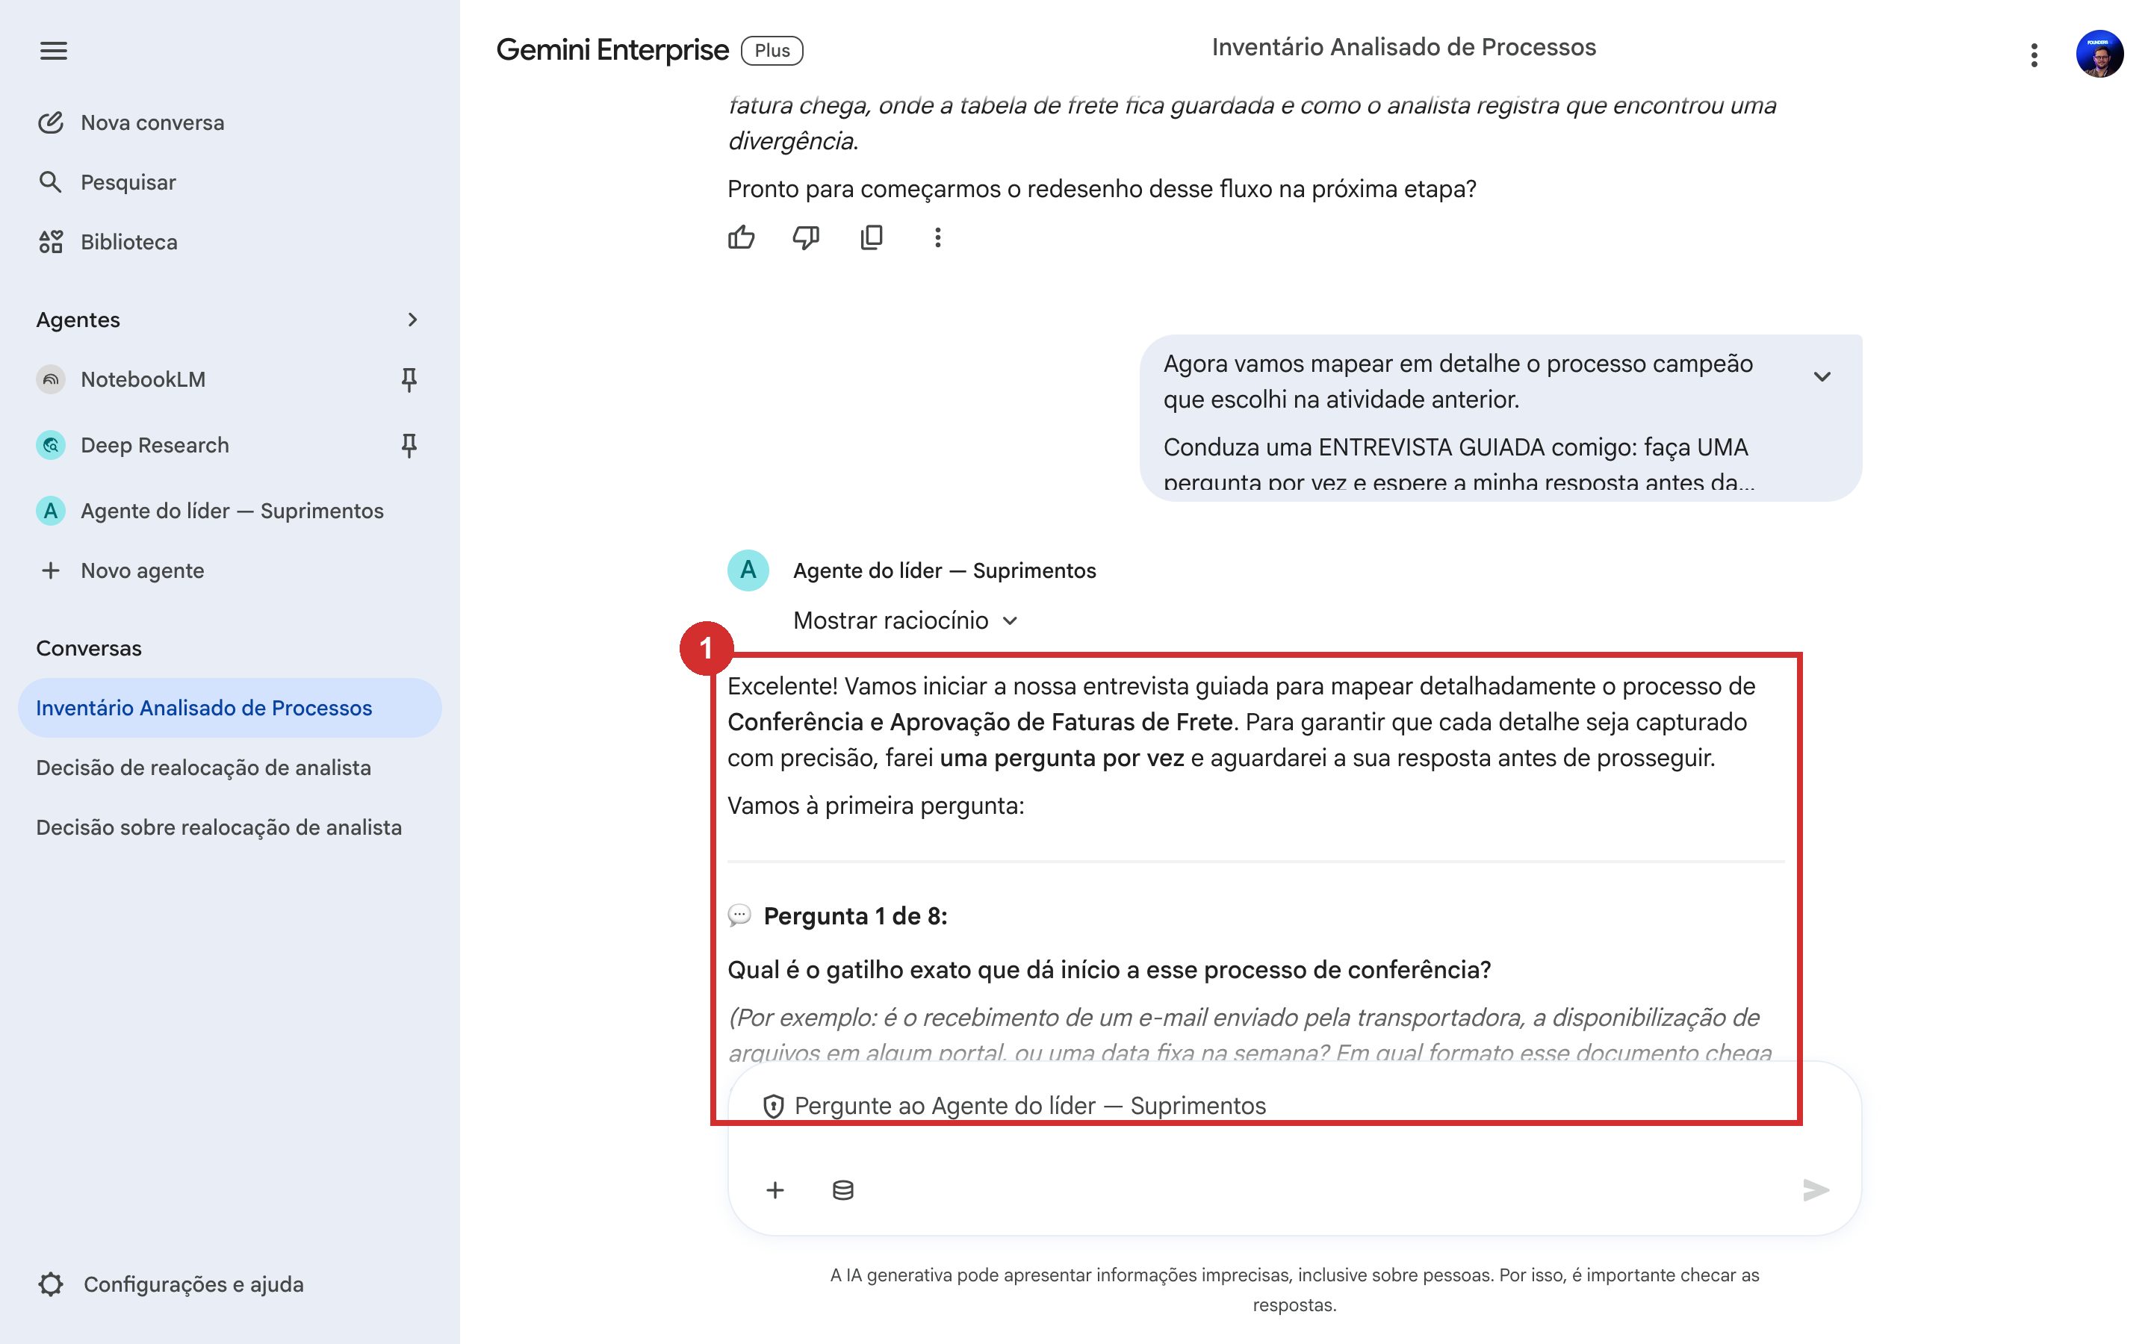Expand the collapsed user prompt bubble

1822,377
